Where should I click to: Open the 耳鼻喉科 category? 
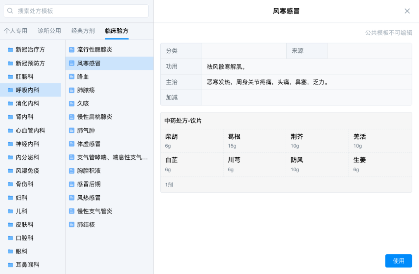[x=28, y=265]
